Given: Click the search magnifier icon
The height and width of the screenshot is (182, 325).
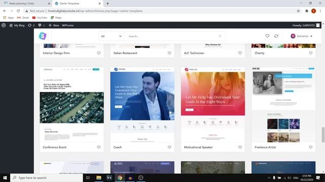Looking at the screenshot, I should (x=220, y=36).
